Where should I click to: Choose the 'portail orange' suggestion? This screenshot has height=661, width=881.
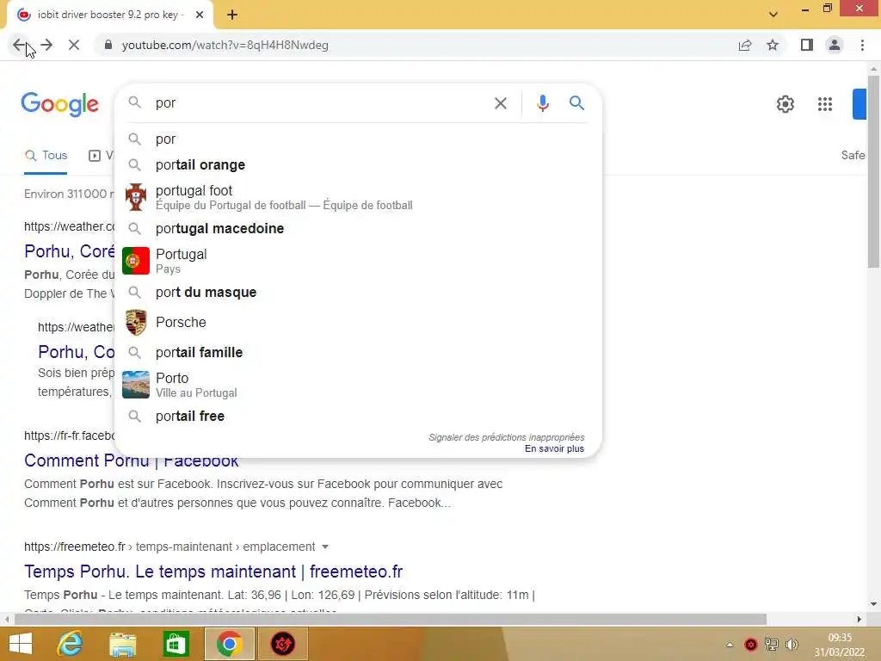coord(358,164)
